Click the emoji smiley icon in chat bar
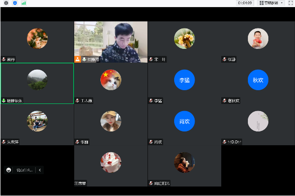The width and height of the screenshot is (295, 196). [9, 170]
